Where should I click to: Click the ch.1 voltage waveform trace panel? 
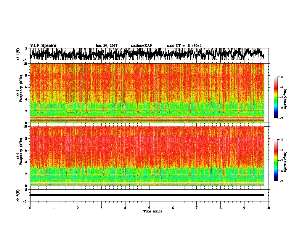click(149, 54)
